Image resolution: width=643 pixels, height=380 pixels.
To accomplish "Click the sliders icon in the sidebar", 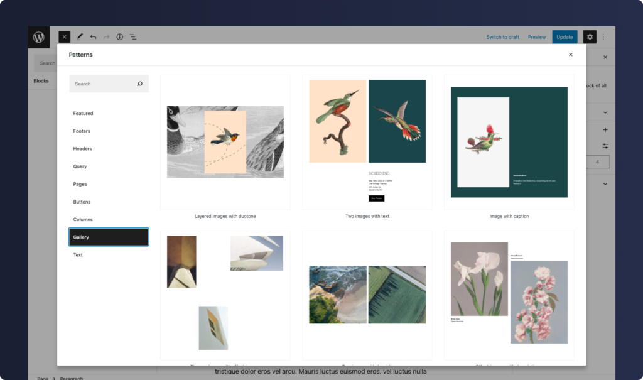I will coord(605,146).
